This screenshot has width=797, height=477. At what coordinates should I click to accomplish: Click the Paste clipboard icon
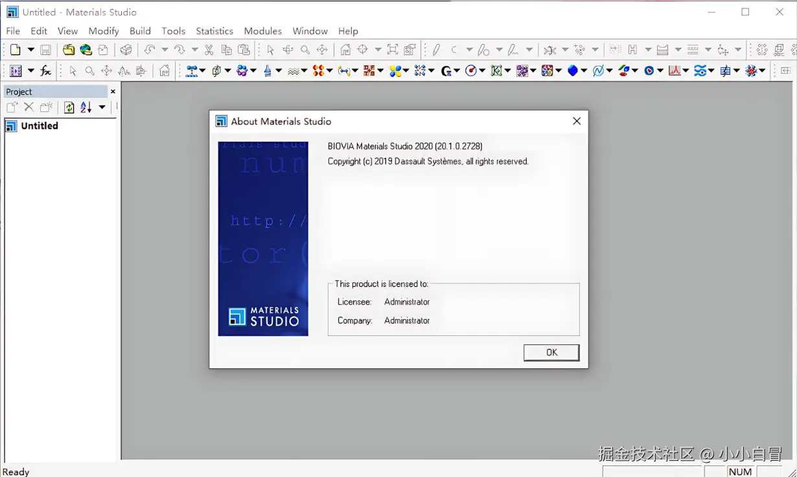[x=244, y=50]
